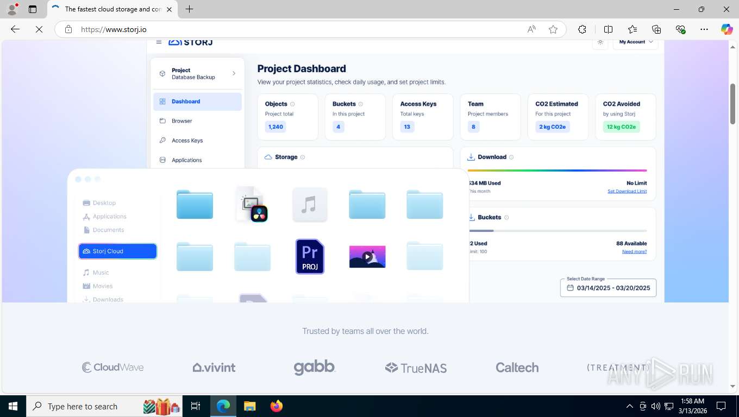Select Dashboard in the sidebar
The width and height of the screenshot is (739, 417).
pos(197,102)
